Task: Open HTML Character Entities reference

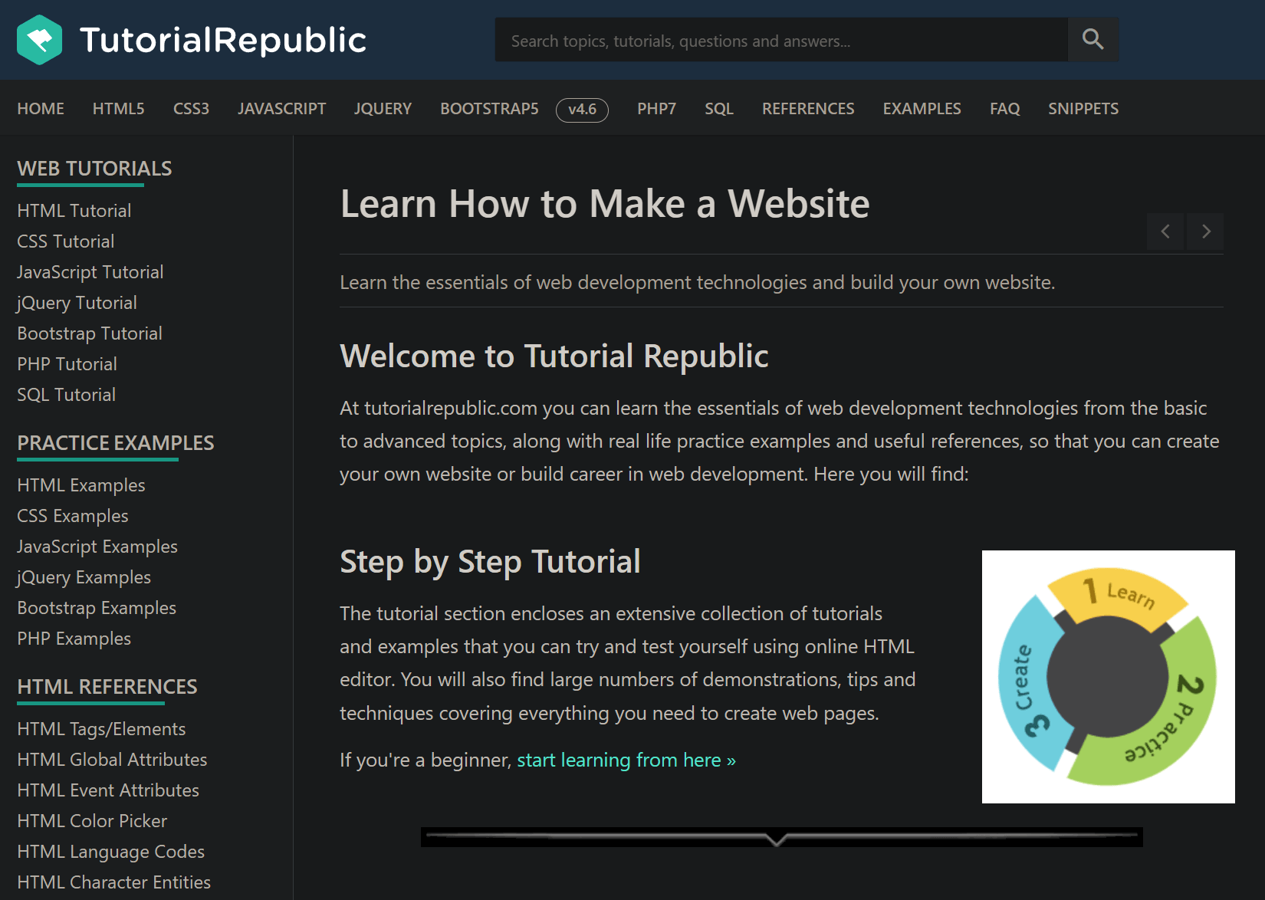Action: [x=113, y=882]
